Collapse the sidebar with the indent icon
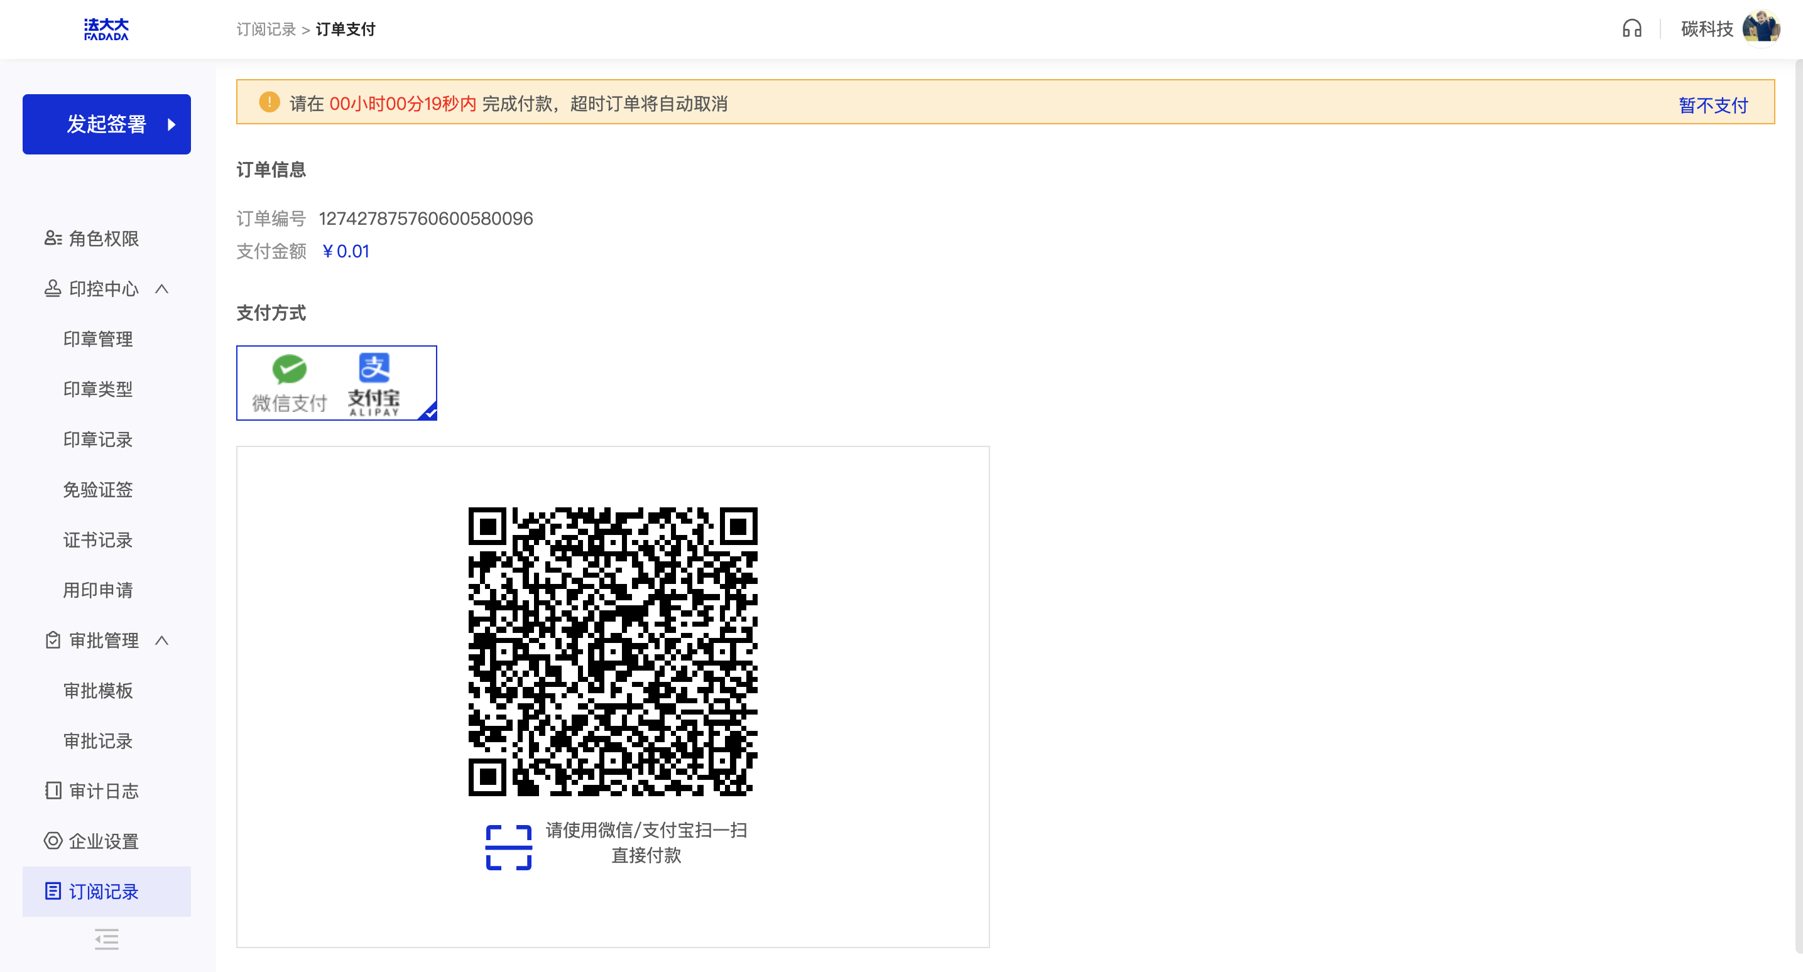 106,939
